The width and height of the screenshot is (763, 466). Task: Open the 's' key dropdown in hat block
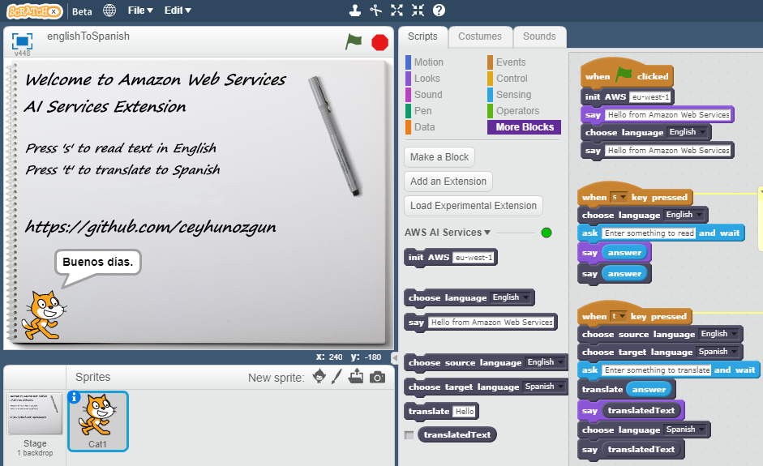619,197
